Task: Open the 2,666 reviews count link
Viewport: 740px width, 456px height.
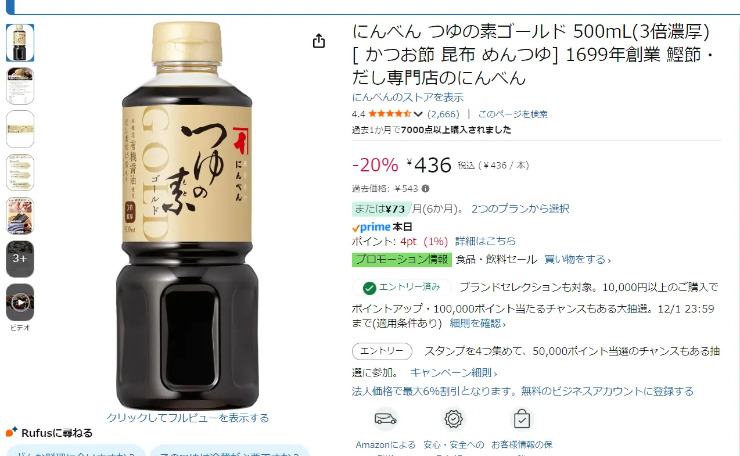Action: tap(443, 114)
